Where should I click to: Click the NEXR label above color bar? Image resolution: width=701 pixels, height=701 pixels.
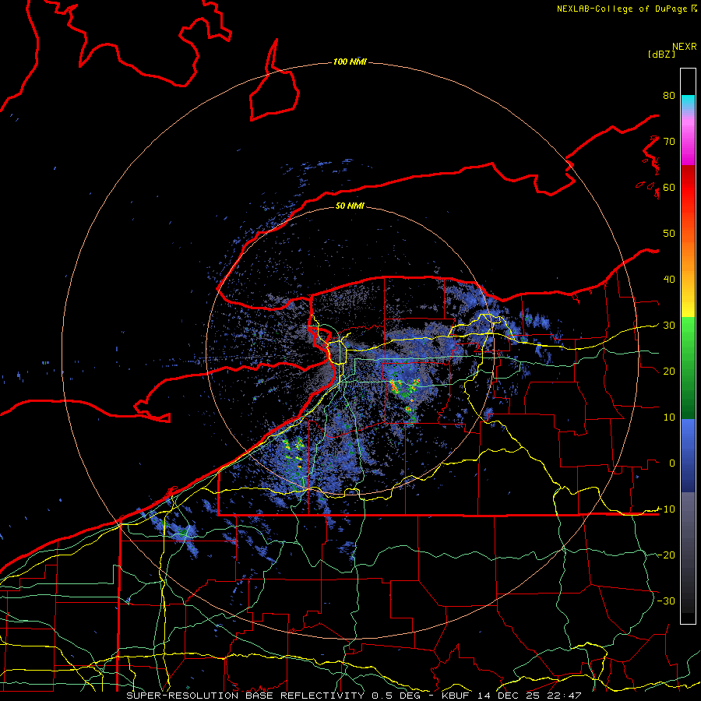[685, 47]
